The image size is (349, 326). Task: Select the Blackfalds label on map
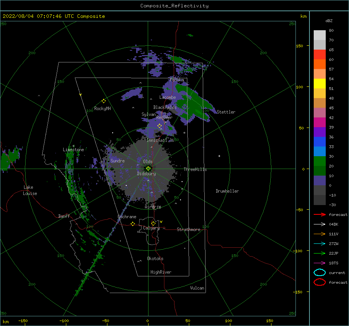(165, 107)
